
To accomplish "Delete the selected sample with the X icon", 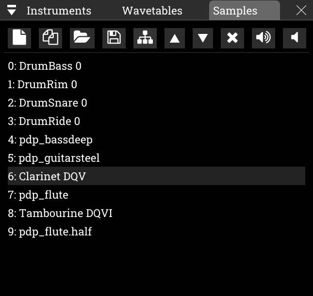I will (232, 38).
